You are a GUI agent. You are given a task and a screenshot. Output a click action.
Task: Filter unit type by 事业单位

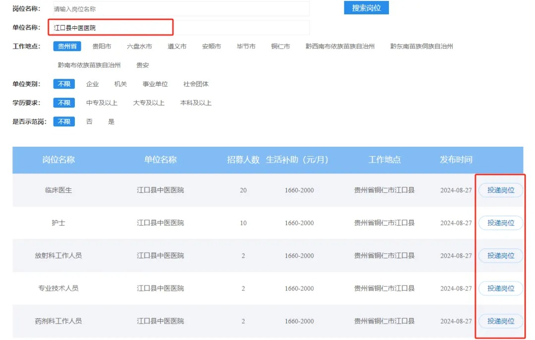[155, 84]
